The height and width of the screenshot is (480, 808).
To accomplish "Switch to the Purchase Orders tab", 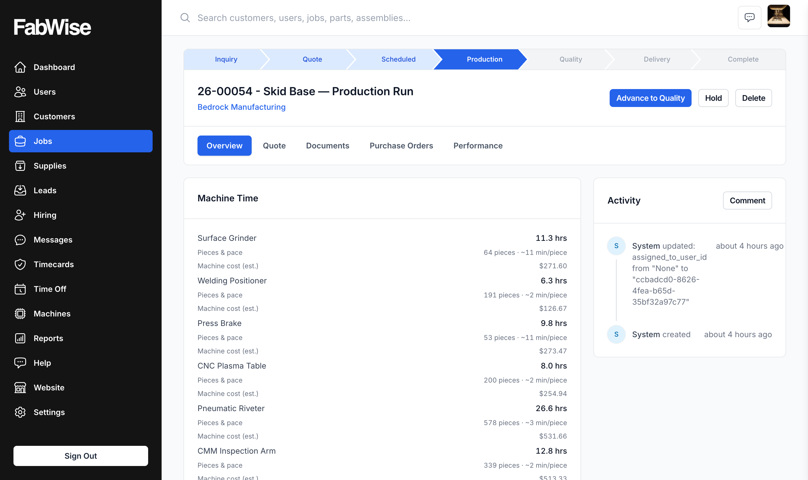I will click(401, 146).
